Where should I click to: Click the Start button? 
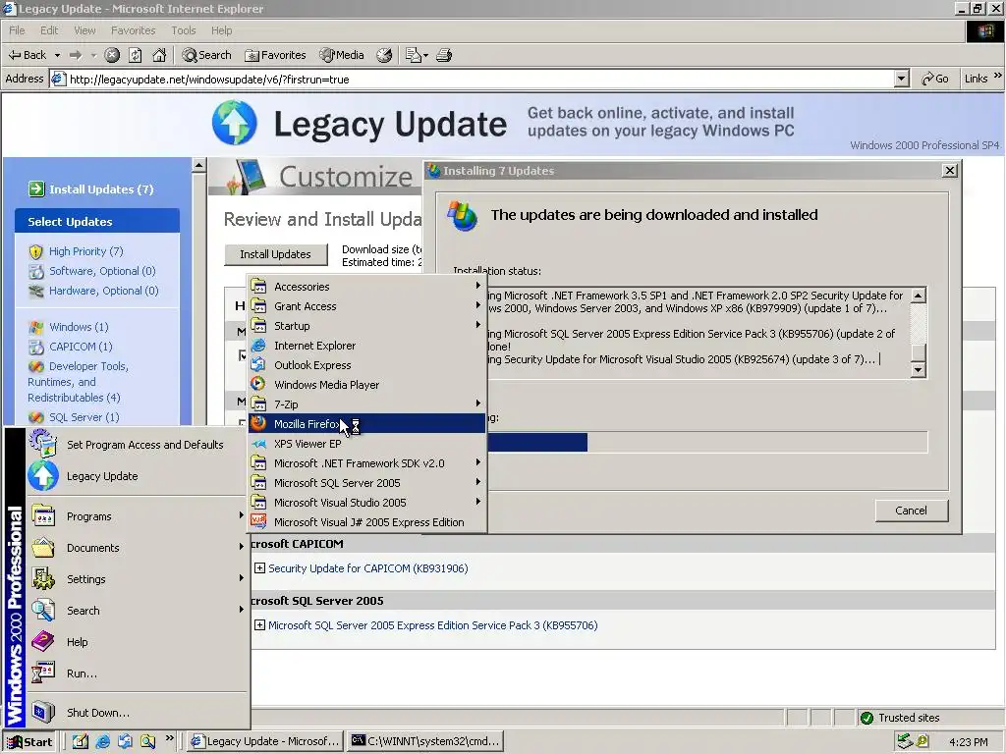[x=29, y=741]
